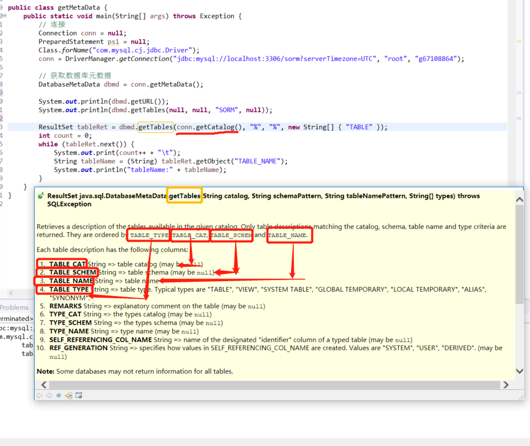Click the "root" username string
Image resolution: width=530 pixels, height=446 pixels.
tap(396, 59)
